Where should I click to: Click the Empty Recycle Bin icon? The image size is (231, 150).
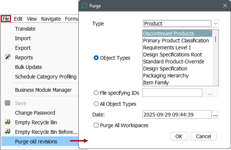[7, 122]
